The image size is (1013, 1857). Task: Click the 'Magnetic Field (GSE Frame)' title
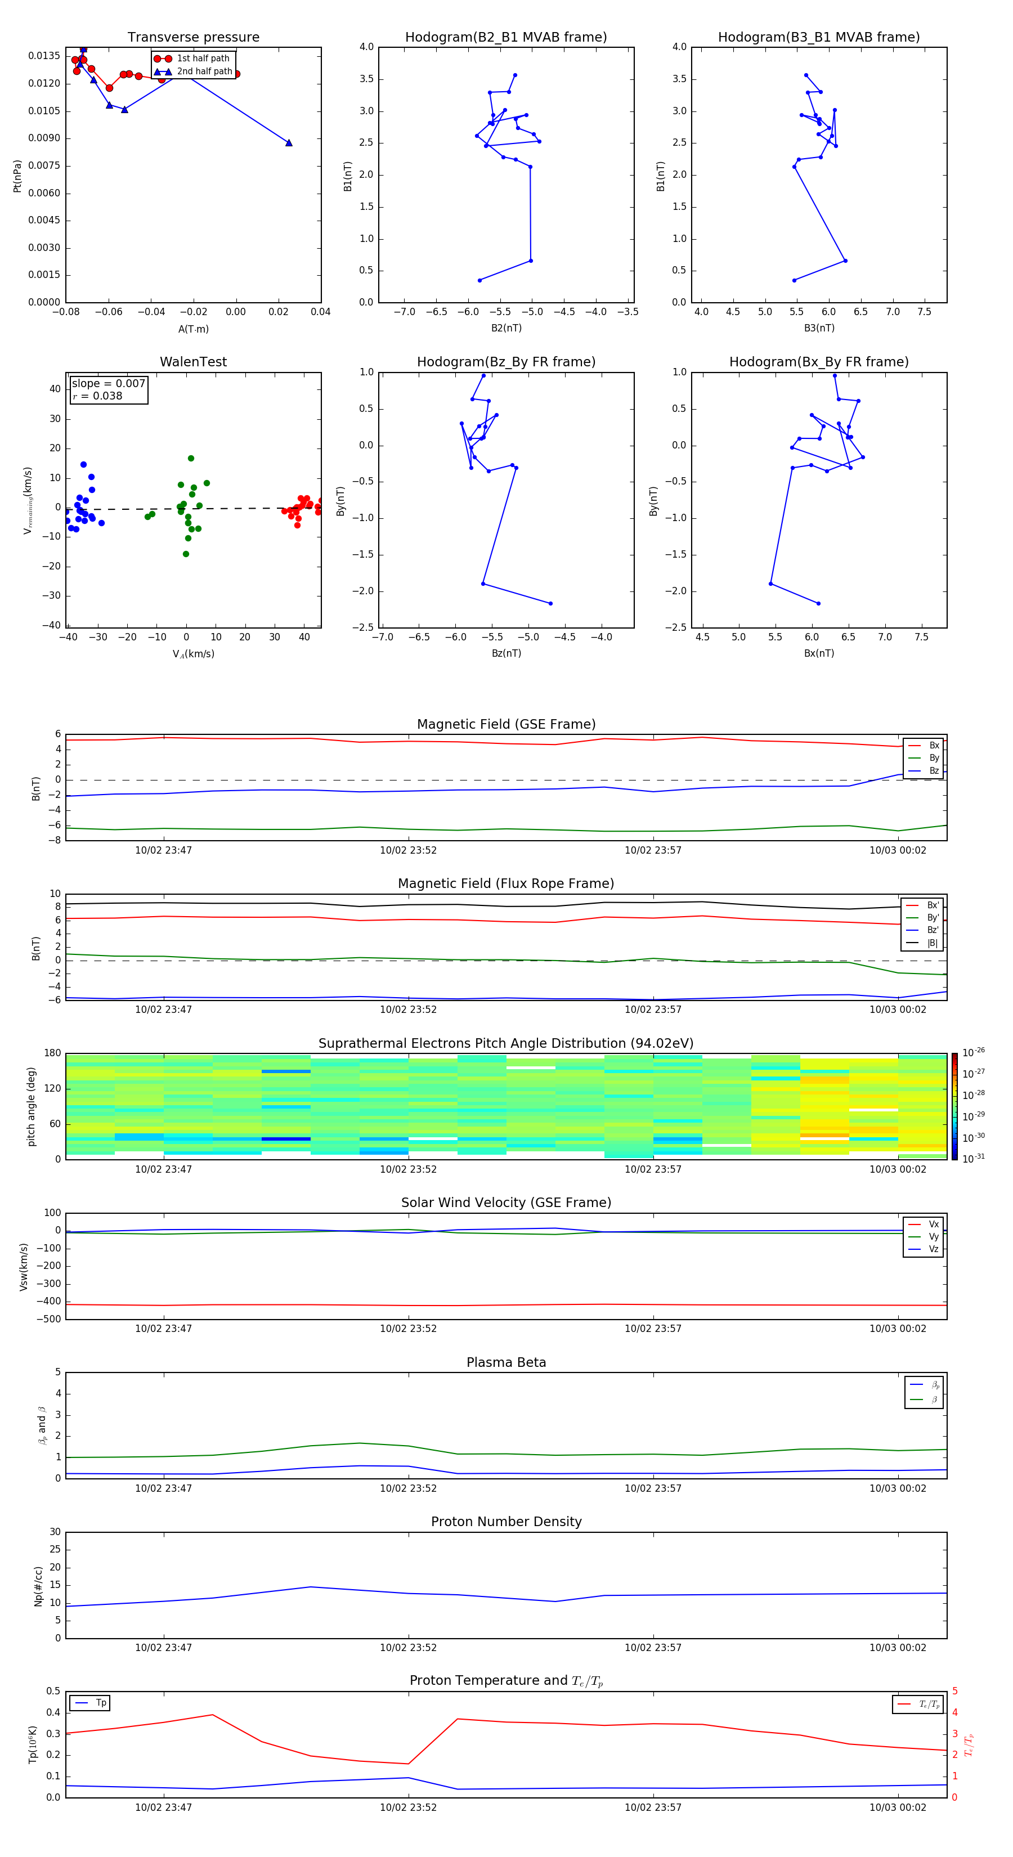(506, 724)
